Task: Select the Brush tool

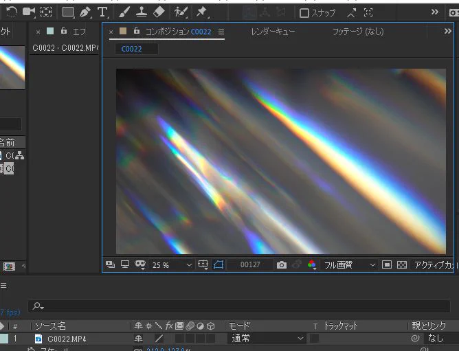Action: tap(124, 12)
